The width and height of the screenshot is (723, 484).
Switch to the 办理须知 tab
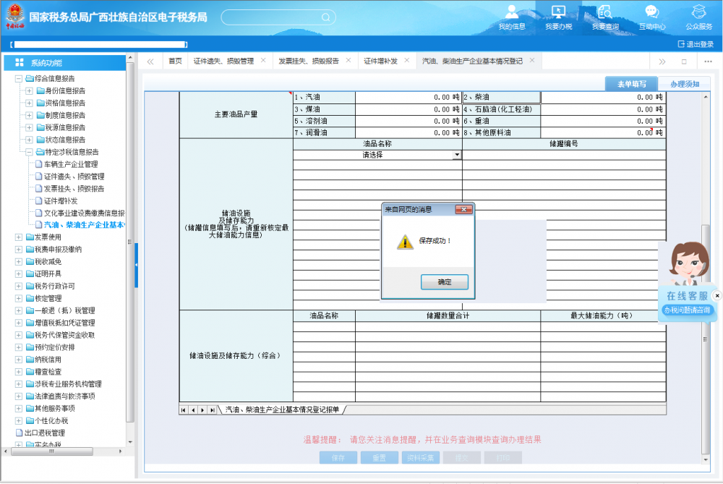pos(686,83)
